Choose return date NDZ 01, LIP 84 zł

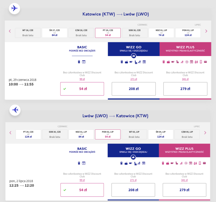pos(81,134)
